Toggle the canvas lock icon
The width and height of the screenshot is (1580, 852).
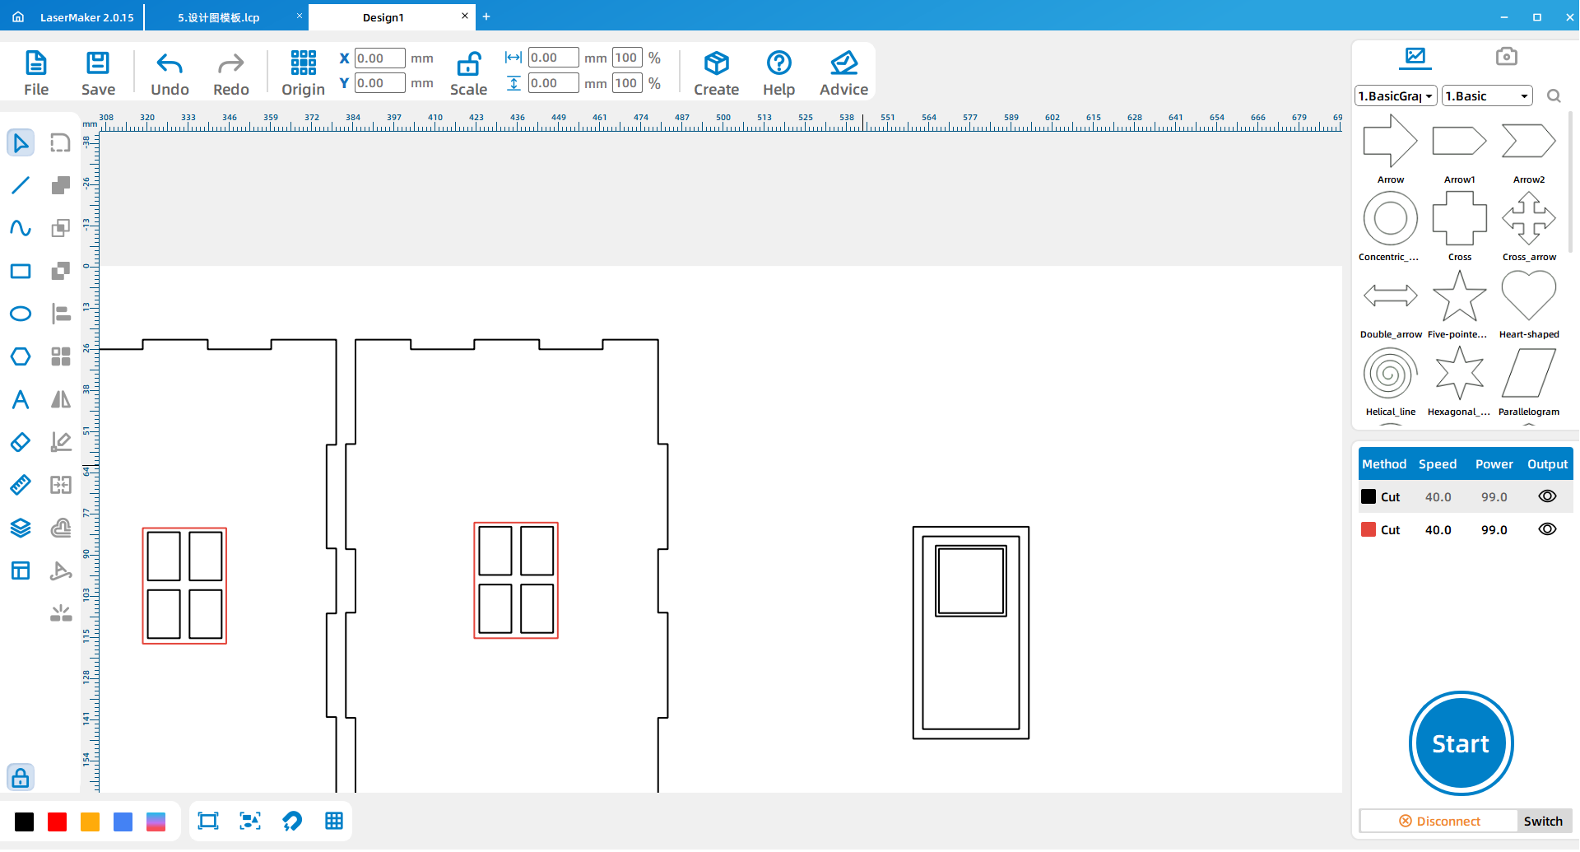click(21, 777)
